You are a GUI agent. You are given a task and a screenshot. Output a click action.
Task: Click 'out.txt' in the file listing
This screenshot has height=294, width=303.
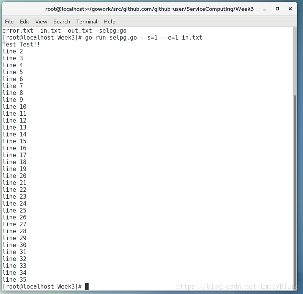[80, 31]
